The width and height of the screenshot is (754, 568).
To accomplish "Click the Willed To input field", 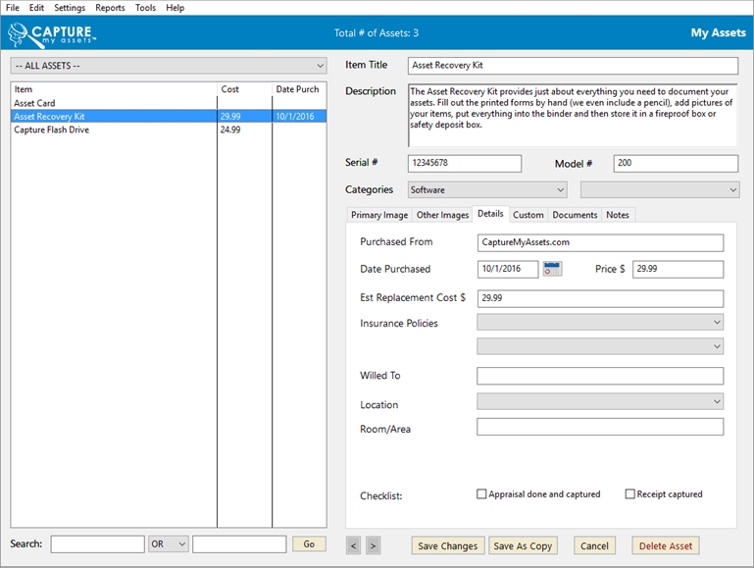I will click(599, 376).
